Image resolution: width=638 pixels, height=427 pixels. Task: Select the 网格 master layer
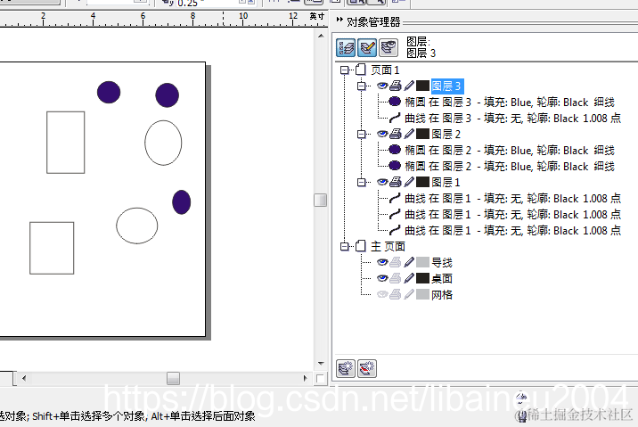point(442,294)
